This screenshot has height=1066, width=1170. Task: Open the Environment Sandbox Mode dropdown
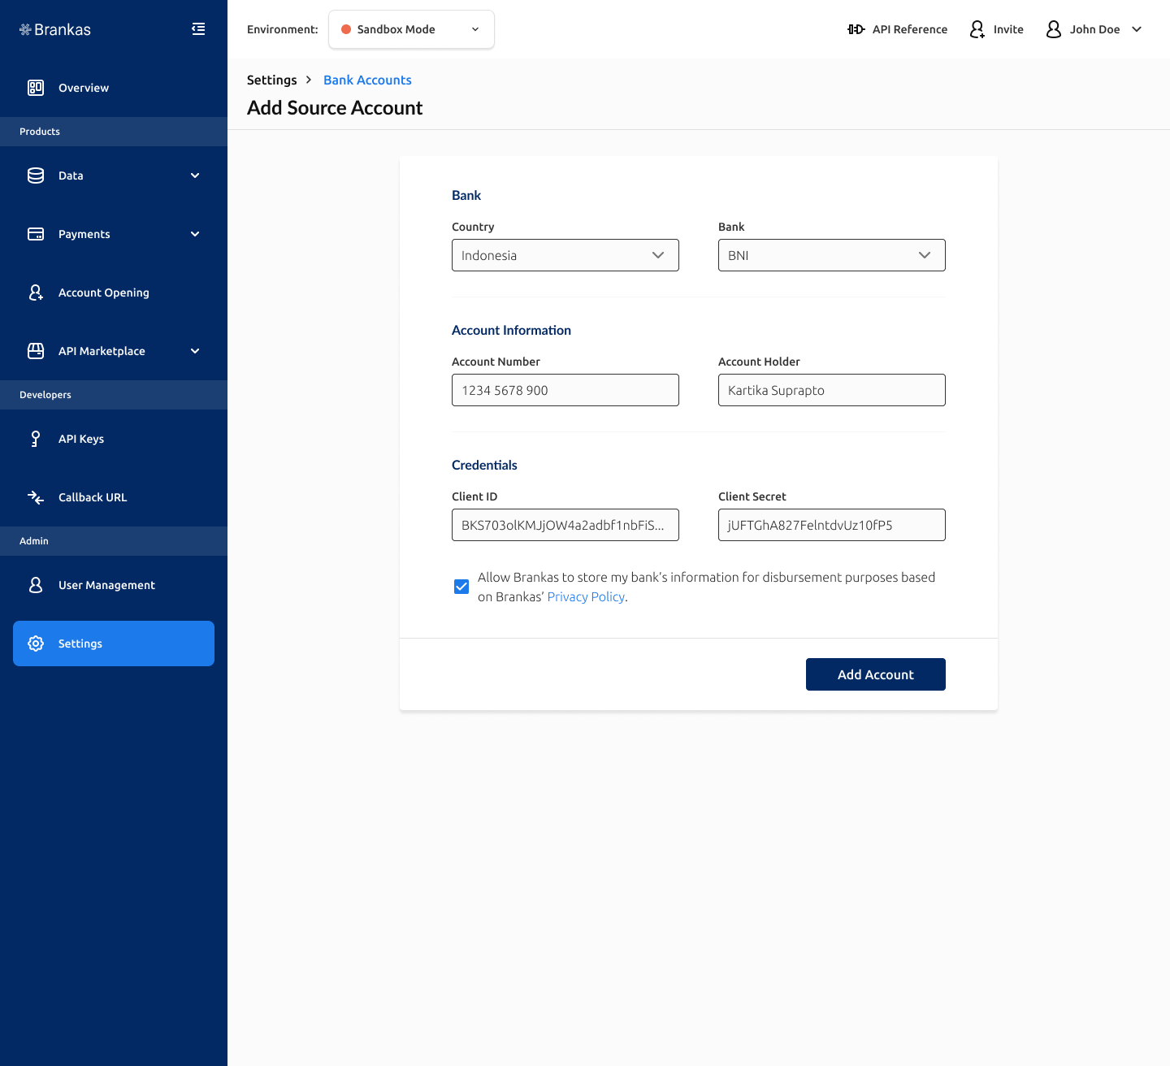click(x=411, y=29)
